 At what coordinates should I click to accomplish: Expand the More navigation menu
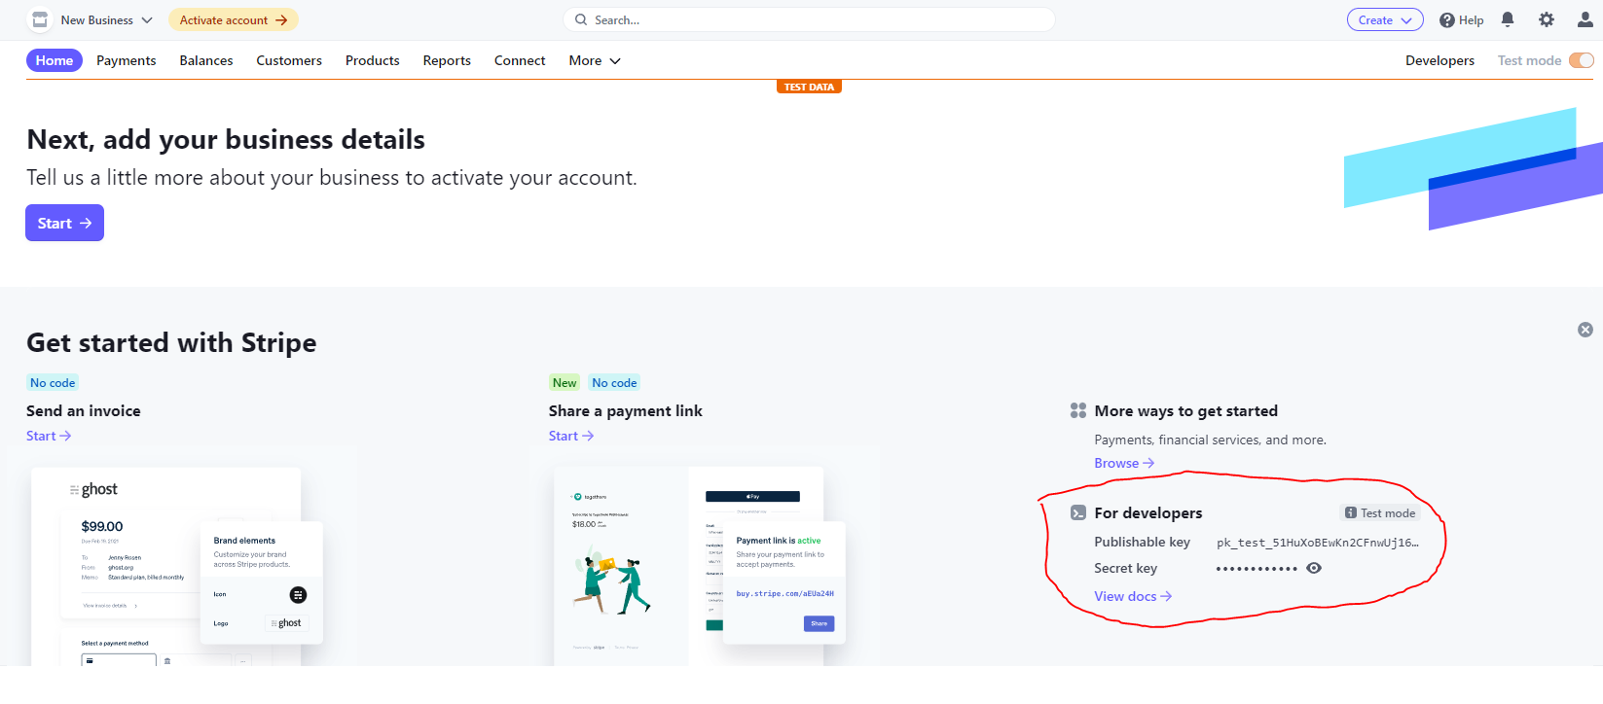[x=594, y=60]
